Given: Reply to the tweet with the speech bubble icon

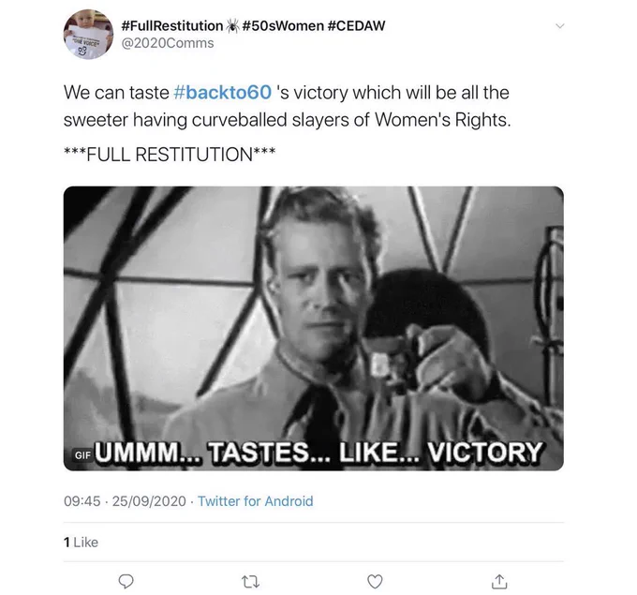Looking at the screenshot, I should click(126, 582).
